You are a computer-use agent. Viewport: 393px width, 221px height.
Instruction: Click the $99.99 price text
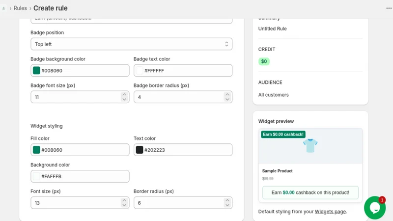pos(268,179)
